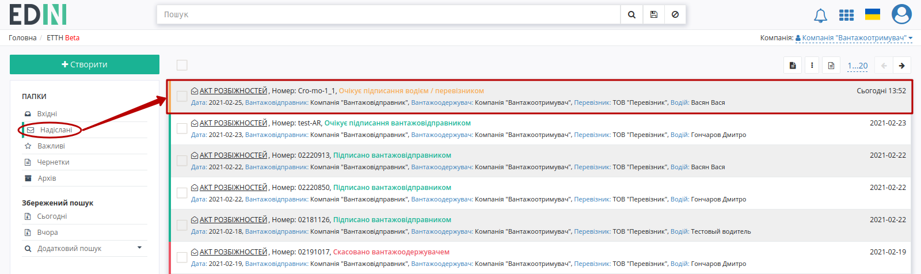Open АКТ РОЗБІЖНОСТЕЙ link for Cro-mo-1_1
921x274 pixels.
click(234, 91)
